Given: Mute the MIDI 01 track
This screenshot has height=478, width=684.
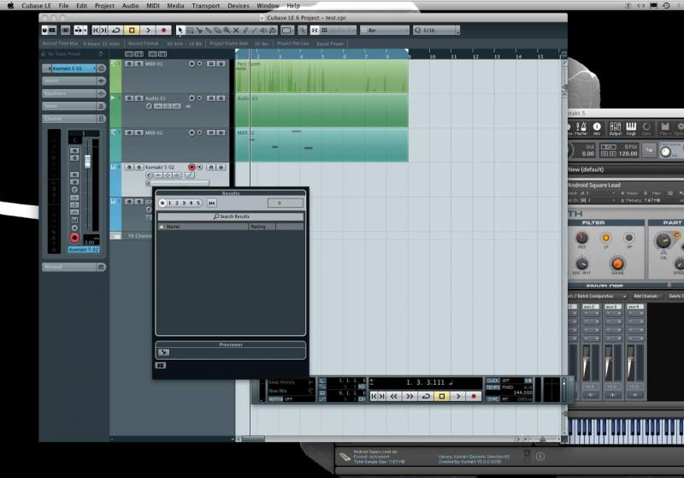Looking at the screenshot, I should coord(129,63).
